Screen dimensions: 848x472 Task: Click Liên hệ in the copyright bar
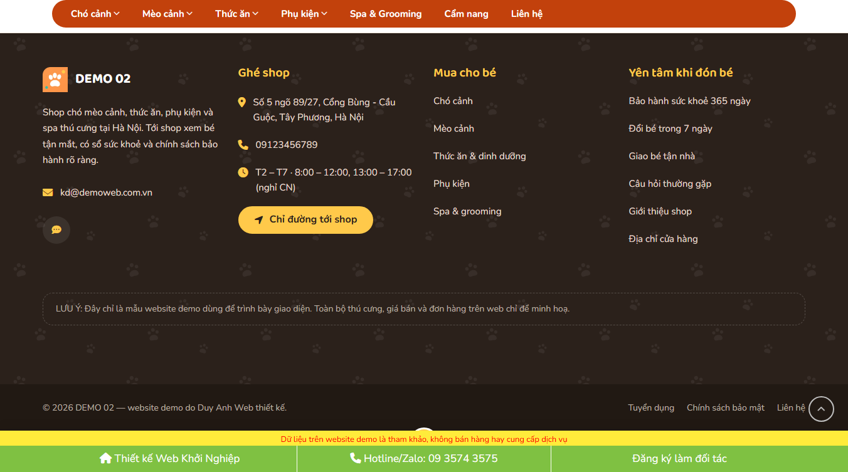coord(791,407)
